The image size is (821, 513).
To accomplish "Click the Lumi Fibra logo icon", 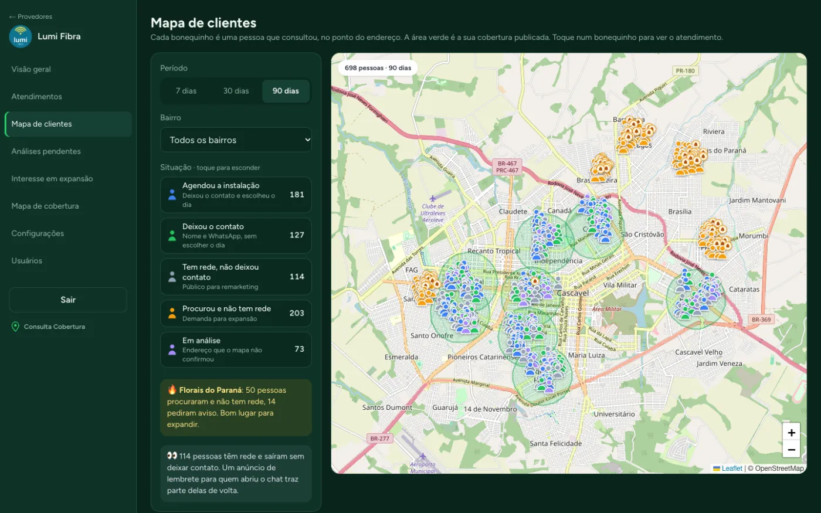I will [21, 36].
